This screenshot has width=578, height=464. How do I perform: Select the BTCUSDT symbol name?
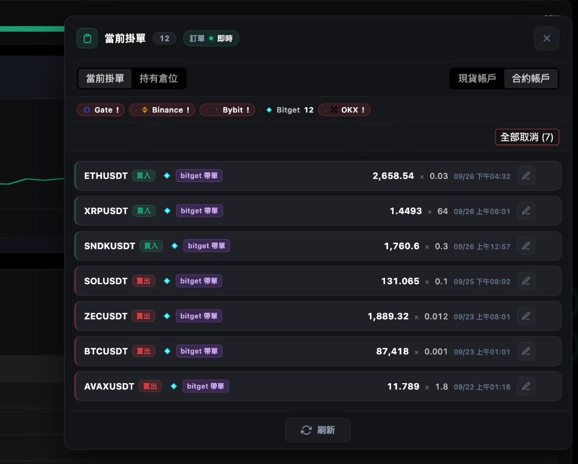coord(106,352)
